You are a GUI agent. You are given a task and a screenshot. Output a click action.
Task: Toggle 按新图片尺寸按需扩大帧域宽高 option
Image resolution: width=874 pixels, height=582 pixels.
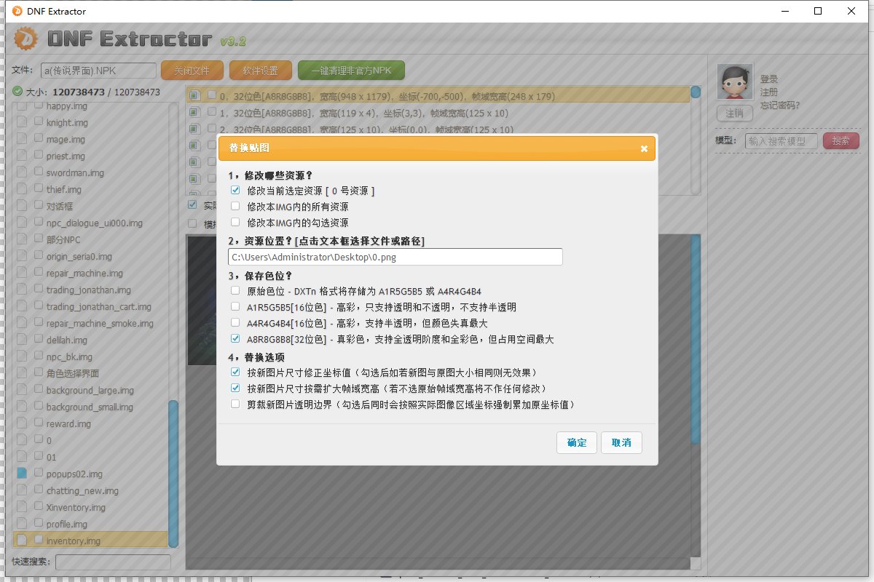(235, 388)
